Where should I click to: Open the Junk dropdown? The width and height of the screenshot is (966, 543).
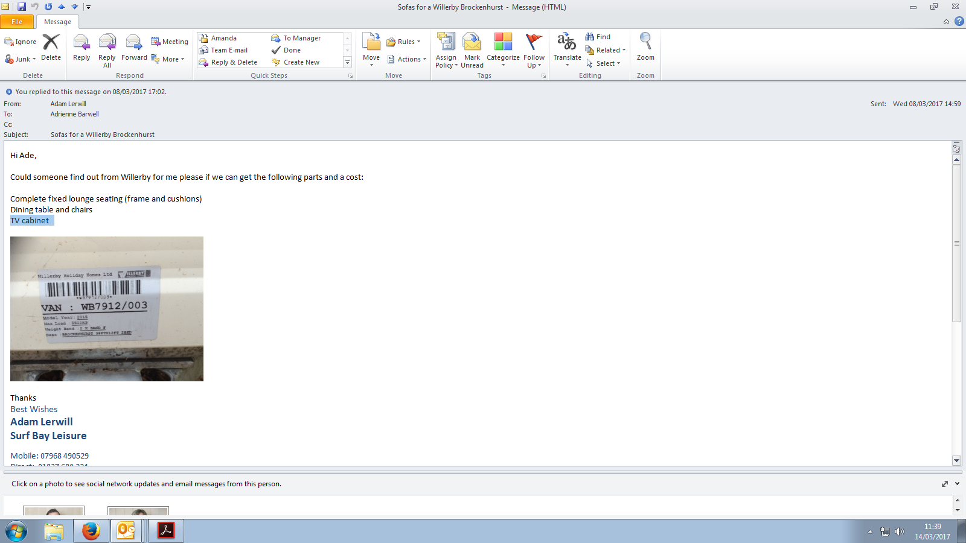(x=21, y=59)
